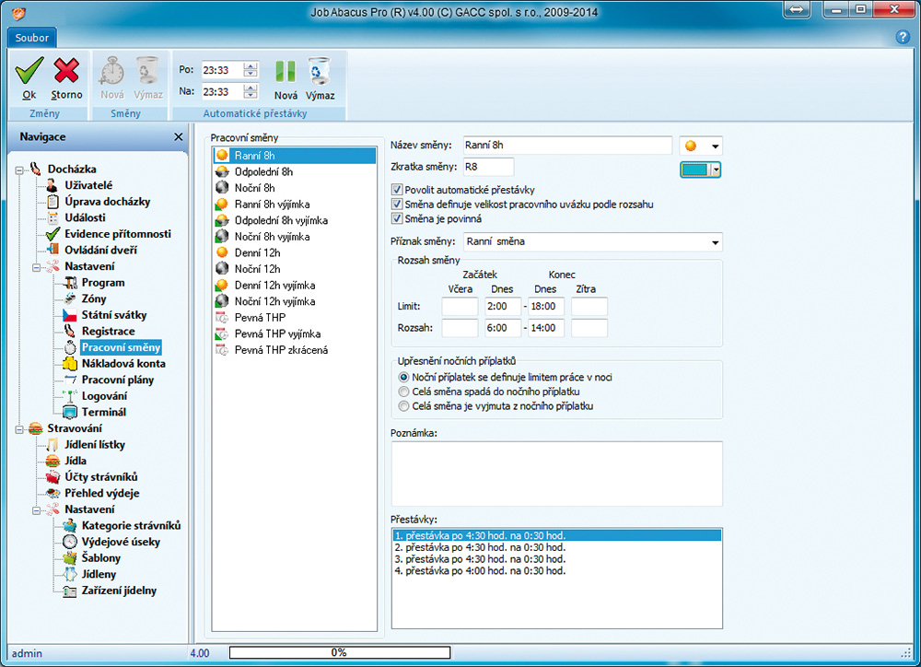
Task: Select 4. přestávka po 4:00 hod. row
Action: click(x=556, y=571)
